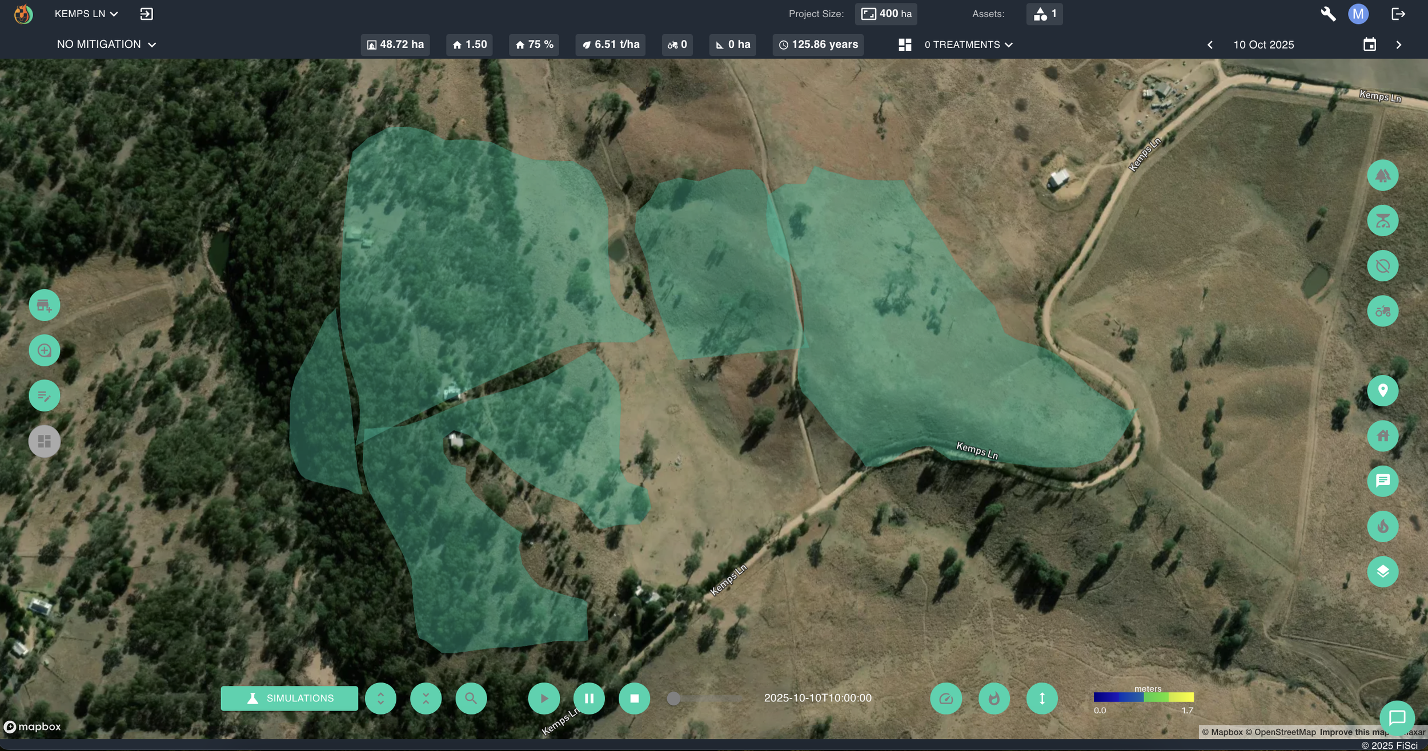The width and height of the screenshot is (1428, 751).
Task: Click the Assets count badge
Action: (1044, 14)
